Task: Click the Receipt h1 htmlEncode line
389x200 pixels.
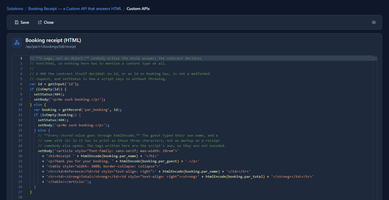Action: pyautogui.click(x=100, y=156)
